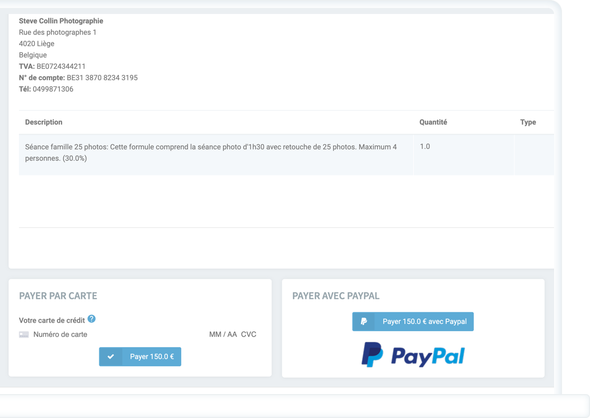This screenshot has height=418, width=590.
Task: Select the MM / AA expiry field
Action: point(223,335)
